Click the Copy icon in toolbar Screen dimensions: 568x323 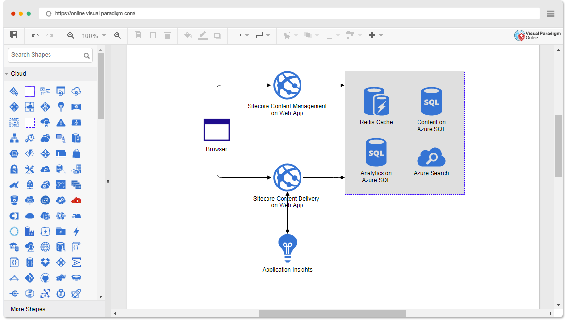[x=138, y=35]
